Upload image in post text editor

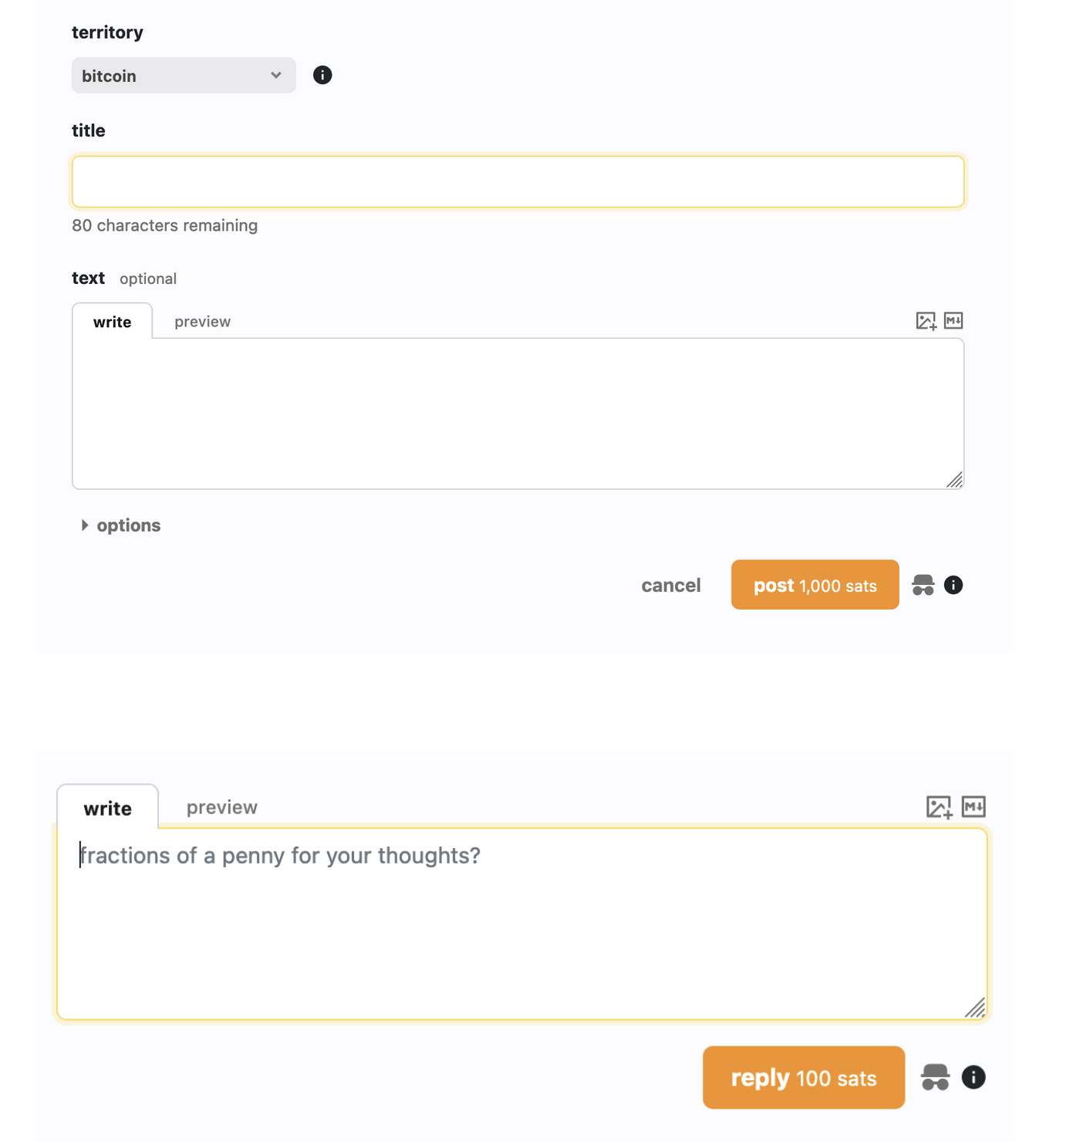(x=926, y=321)
